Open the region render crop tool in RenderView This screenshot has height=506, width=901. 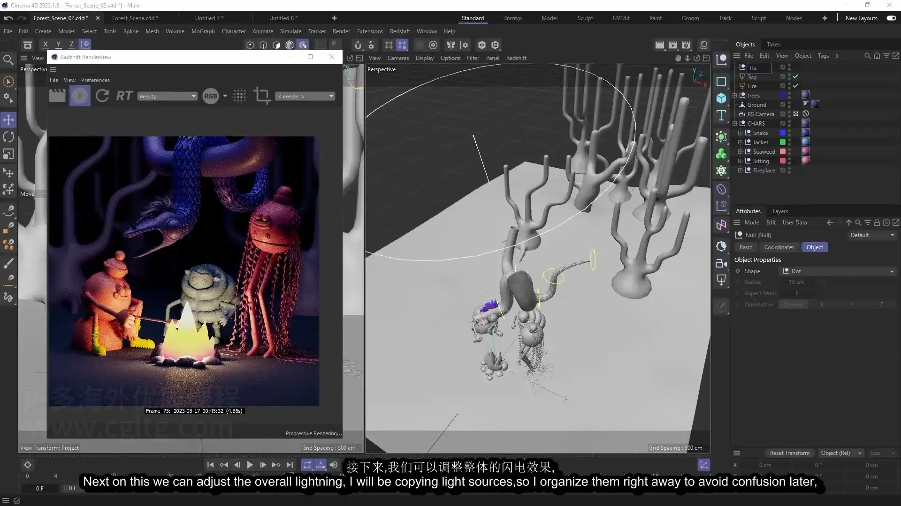[262, 96]
